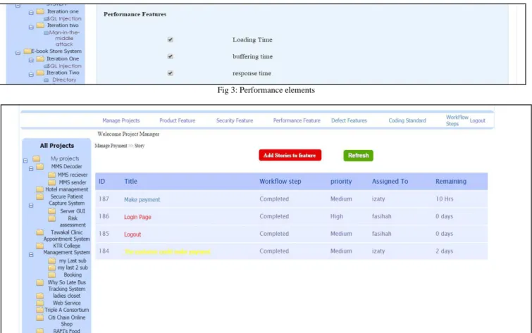Collapse the E-book Store System tree node
This screenshot has height=333, width=532.
[x=18, y=53]
